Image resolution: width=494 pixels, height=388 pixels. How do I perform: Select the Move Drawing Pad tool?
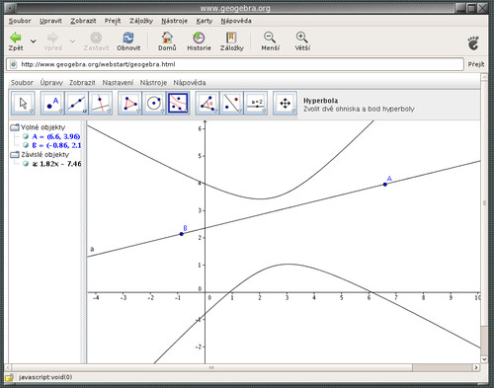(285, 103)
